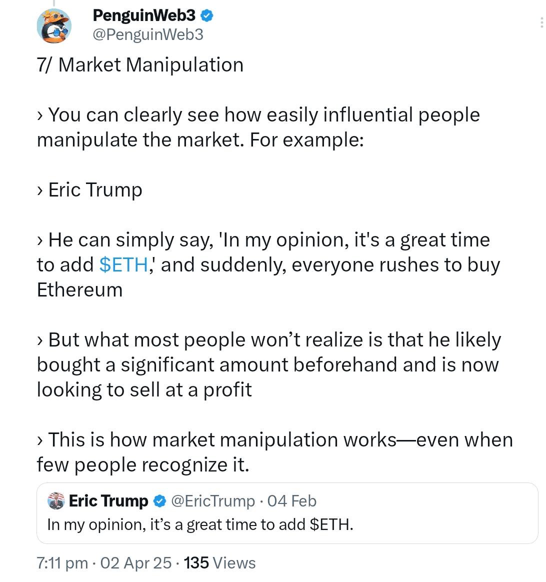Click the quoted tweet's author badge icon
The height and width of the screenshot is (582, 546).
159,501
